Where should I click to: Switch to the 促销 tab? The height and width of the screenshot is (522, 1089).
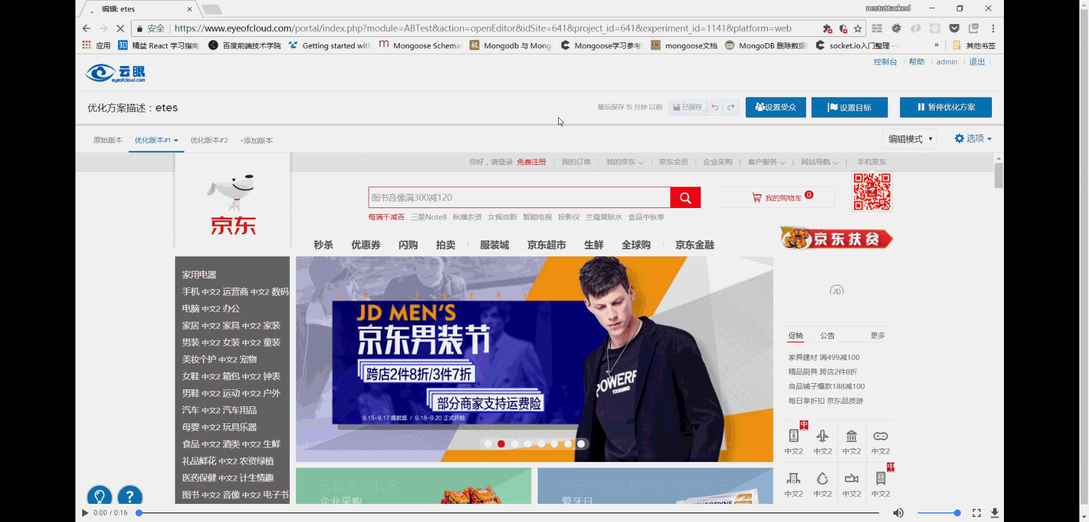click(796, 336)
